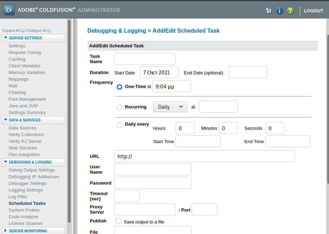Screen dimensions: 329x234
Task: Collapse the DEBUGGING & LOGGING section
Action: point(33,162)
